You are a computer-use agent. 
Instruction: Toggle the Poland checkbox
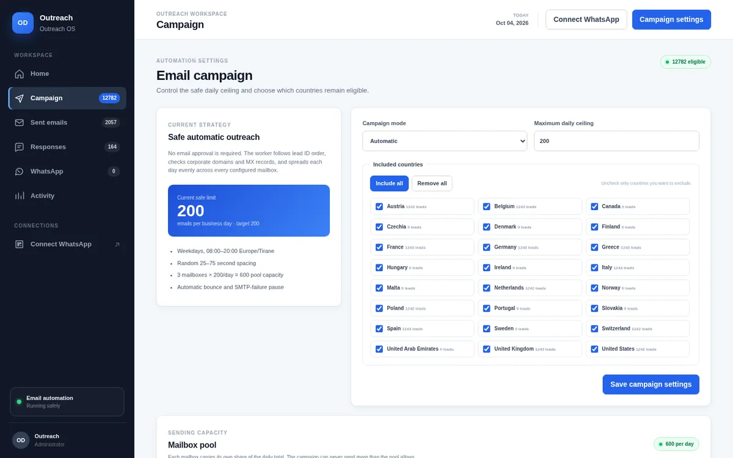[x=379, y=308]
